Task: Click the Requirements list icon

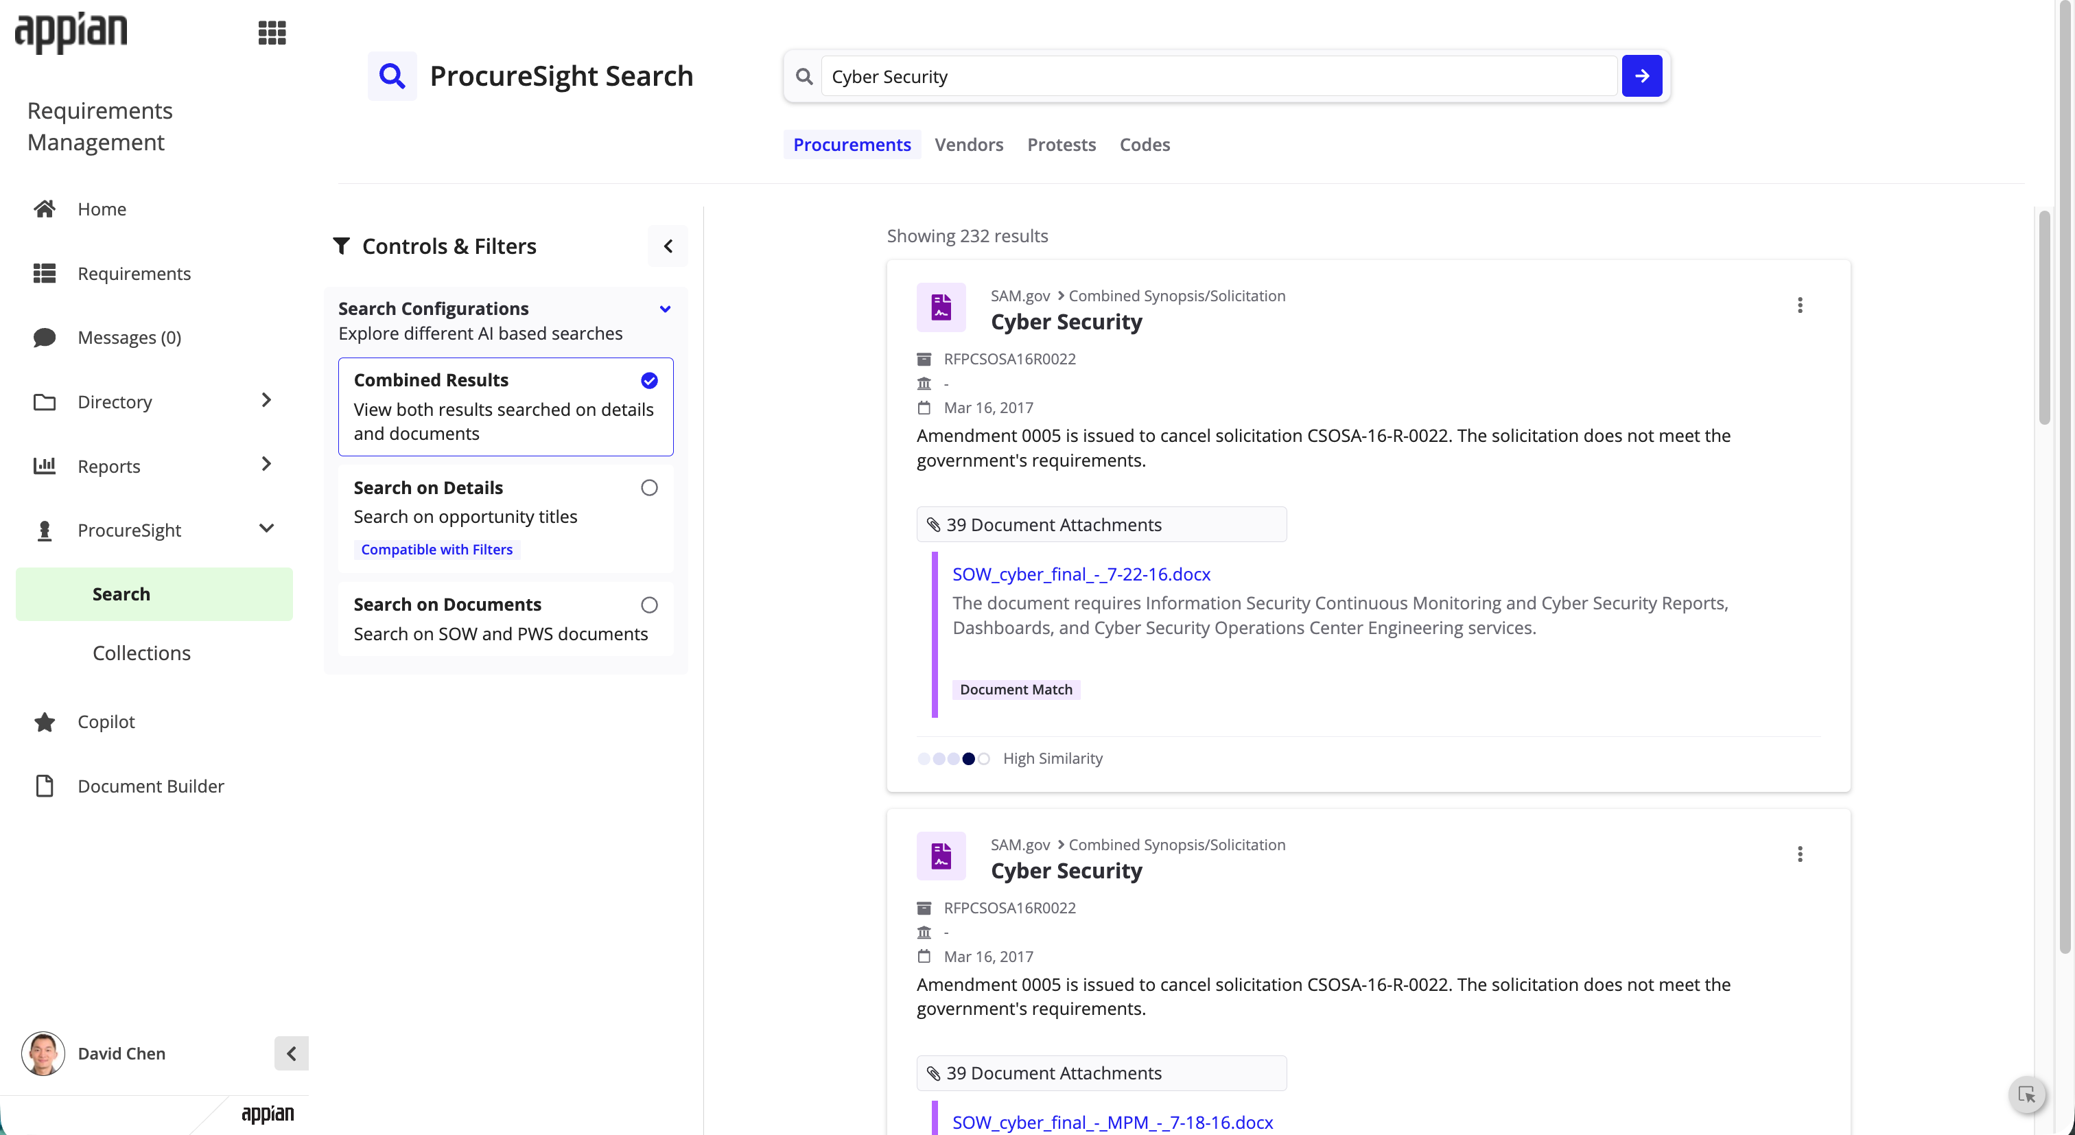Action: [45, 273]
